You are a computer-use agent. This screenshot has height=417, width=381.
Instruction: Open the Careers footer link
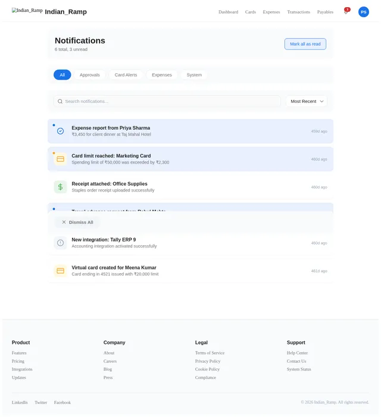coord(110,361)
